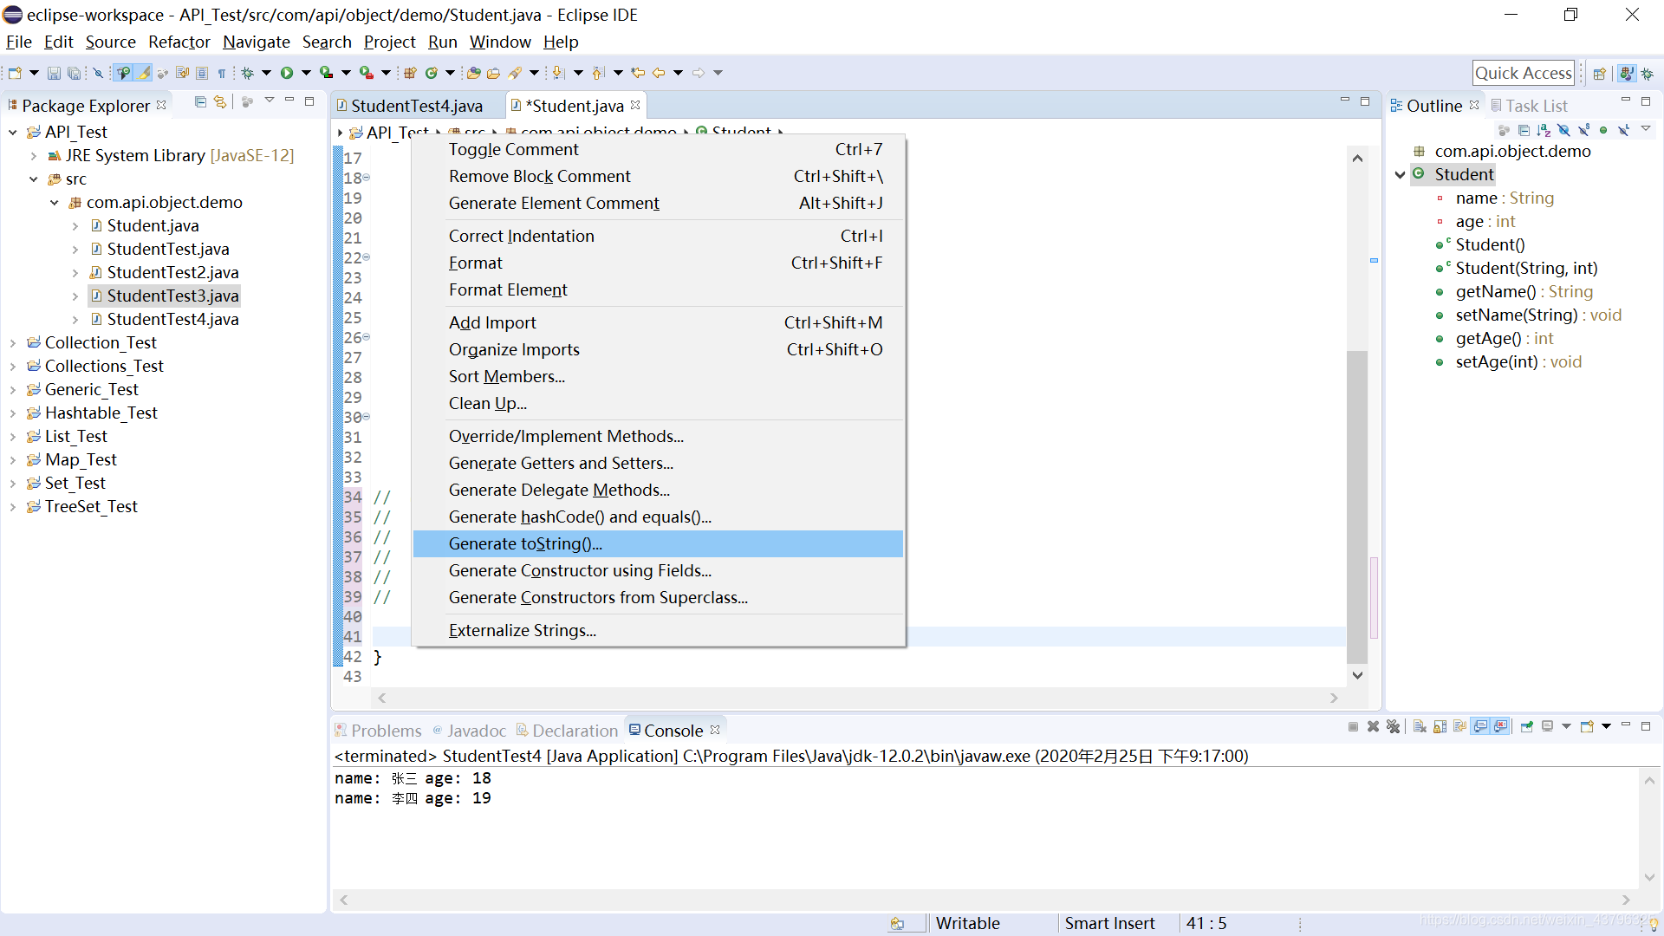
Task: Click Clear Console icon
Action: 1420,726
